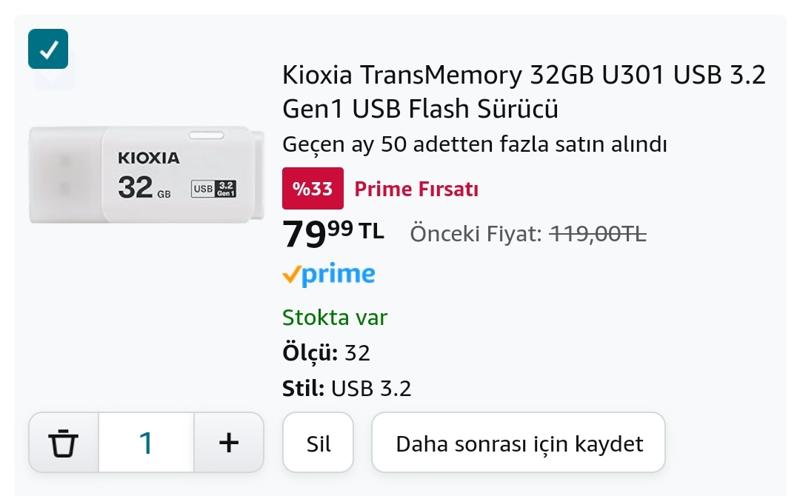Click the quantity value showing 1
The height and width of the screenshot is (496, 800).
click(x=146, y=443)
